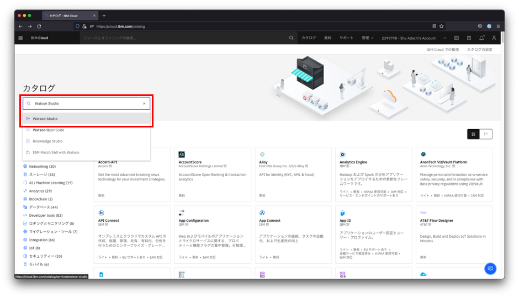
Task: Click the browser back arrow
Action: pyautogui.click(x=20, y=26)
